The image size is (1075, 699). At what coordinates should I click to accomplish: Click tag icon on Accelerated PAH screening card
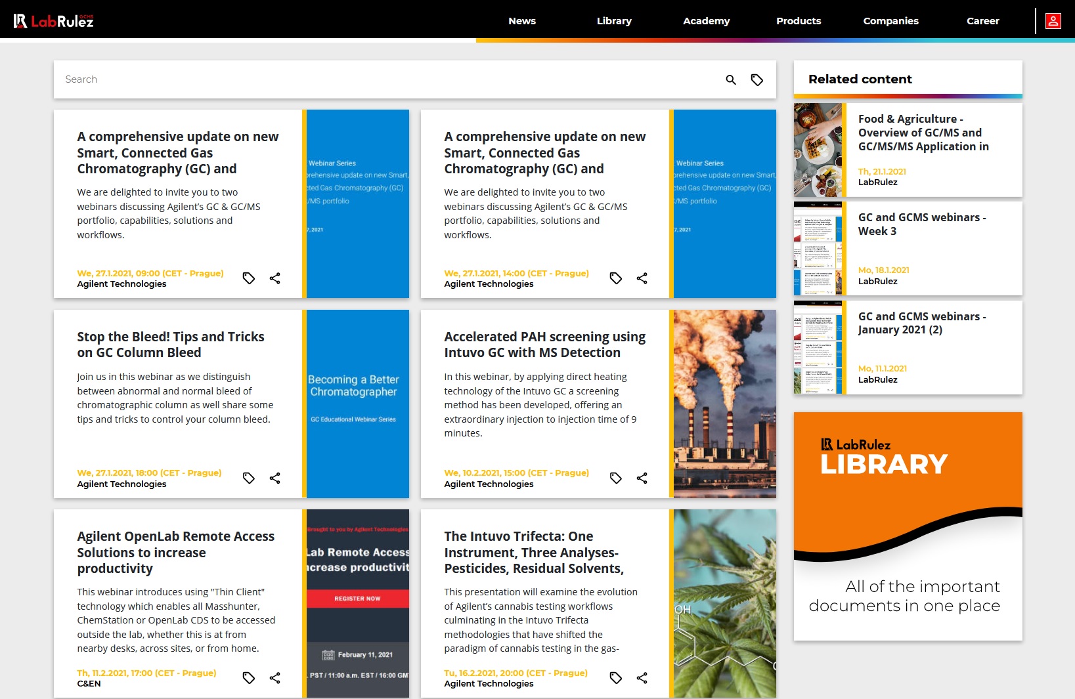click(x=616, y=478)
